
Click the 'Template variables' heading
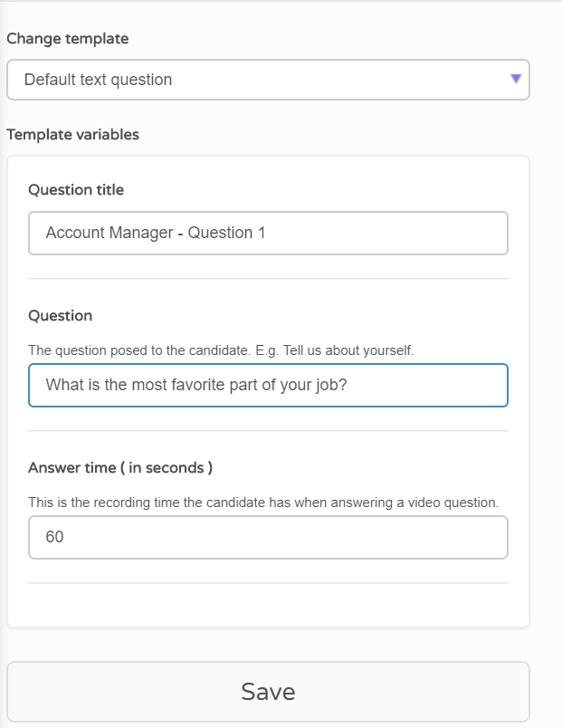point(73,135)
